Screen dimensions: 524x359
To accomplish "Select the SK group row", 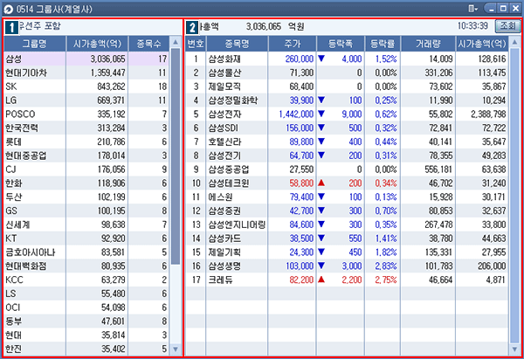I will (86, 86).
